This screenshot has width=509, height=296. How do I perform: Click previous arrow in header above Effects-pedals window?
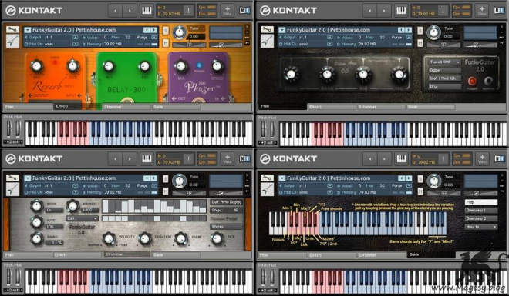115,11
